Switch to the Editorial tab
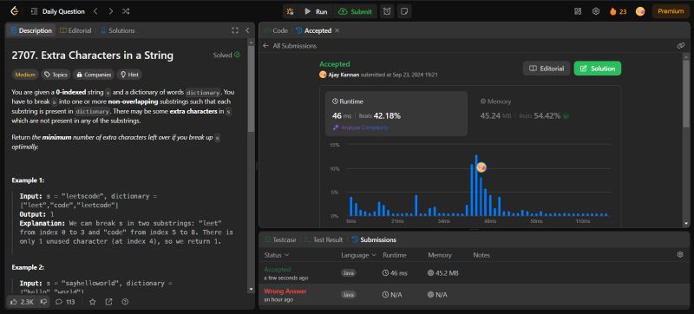 tap(75, 30)
